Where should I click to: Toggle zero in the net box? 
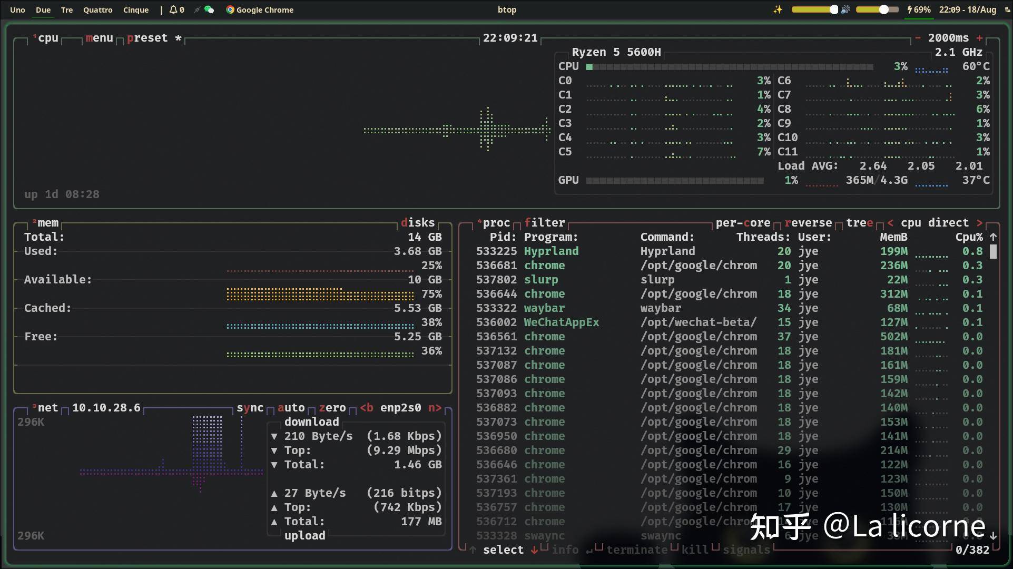[x=332, y=408]
